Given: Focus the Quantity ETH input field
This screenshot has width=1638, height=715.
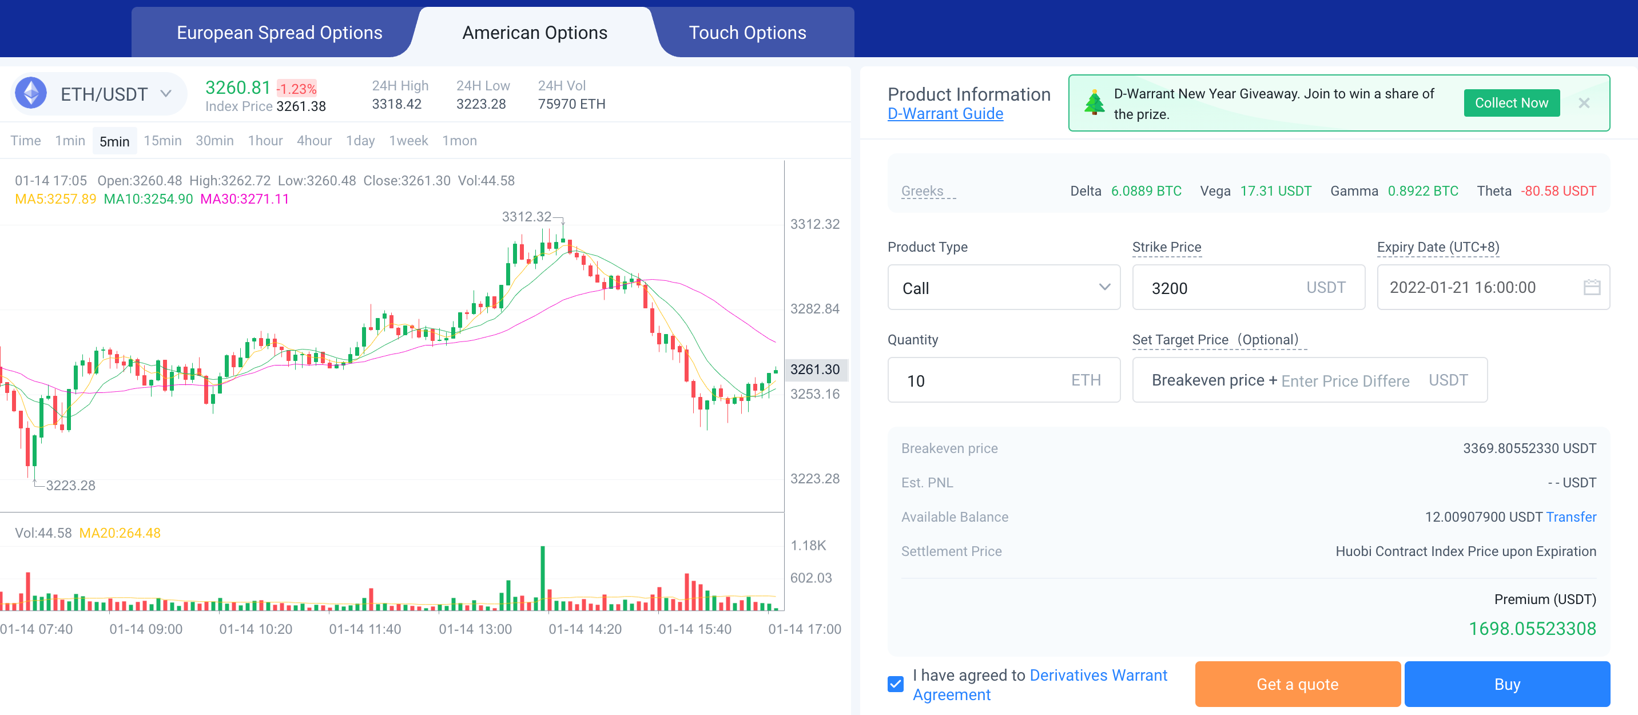Looking at the screenshot, I should click(x=979, y=380).
